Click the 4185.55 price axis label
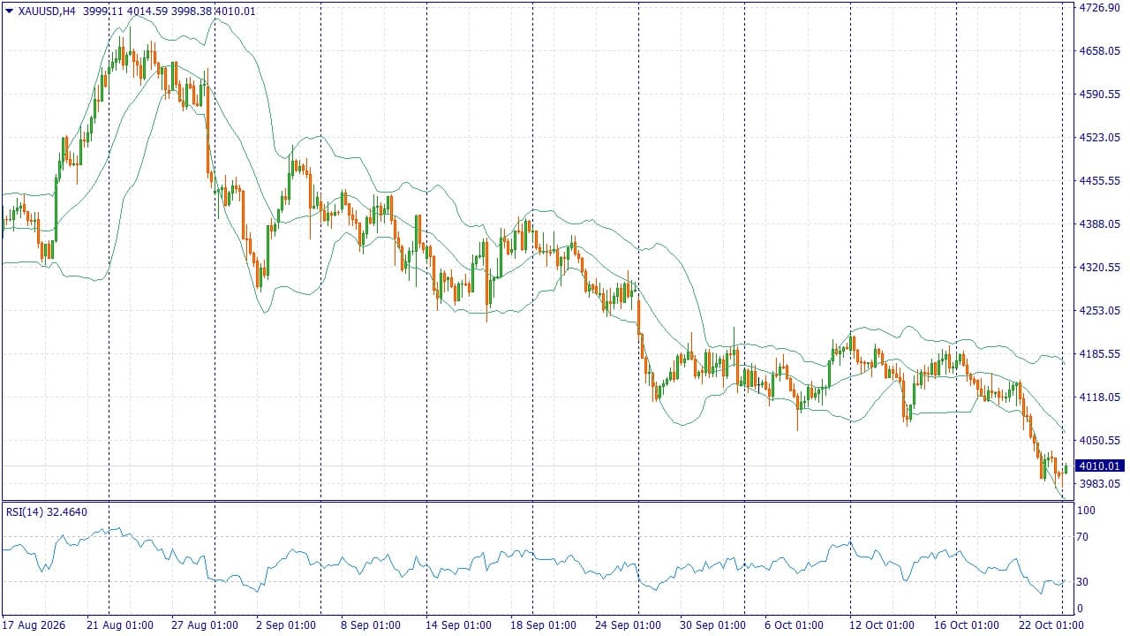 (x=1099, y=353)
